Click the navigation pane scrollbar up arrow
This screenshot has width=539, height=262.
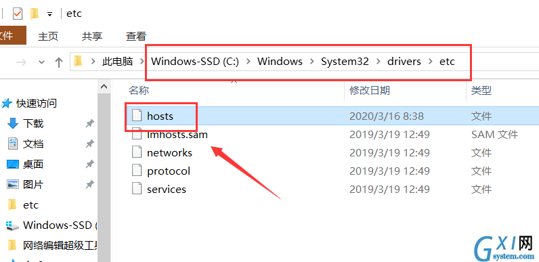(x=104, y=87)
